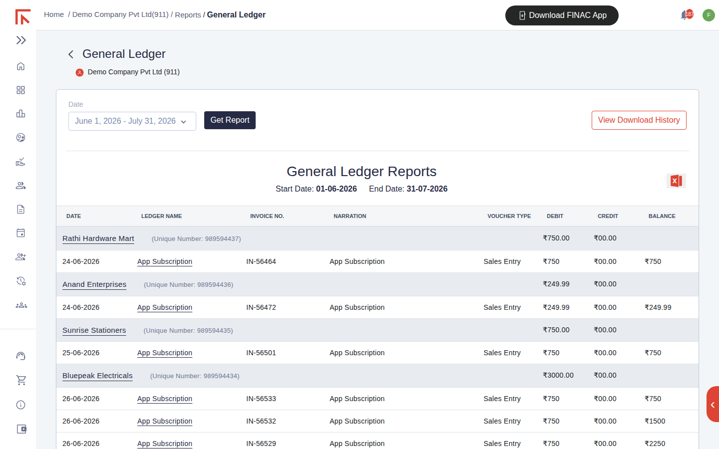Select Unique Number 989594437 text

tap(196, 239)
